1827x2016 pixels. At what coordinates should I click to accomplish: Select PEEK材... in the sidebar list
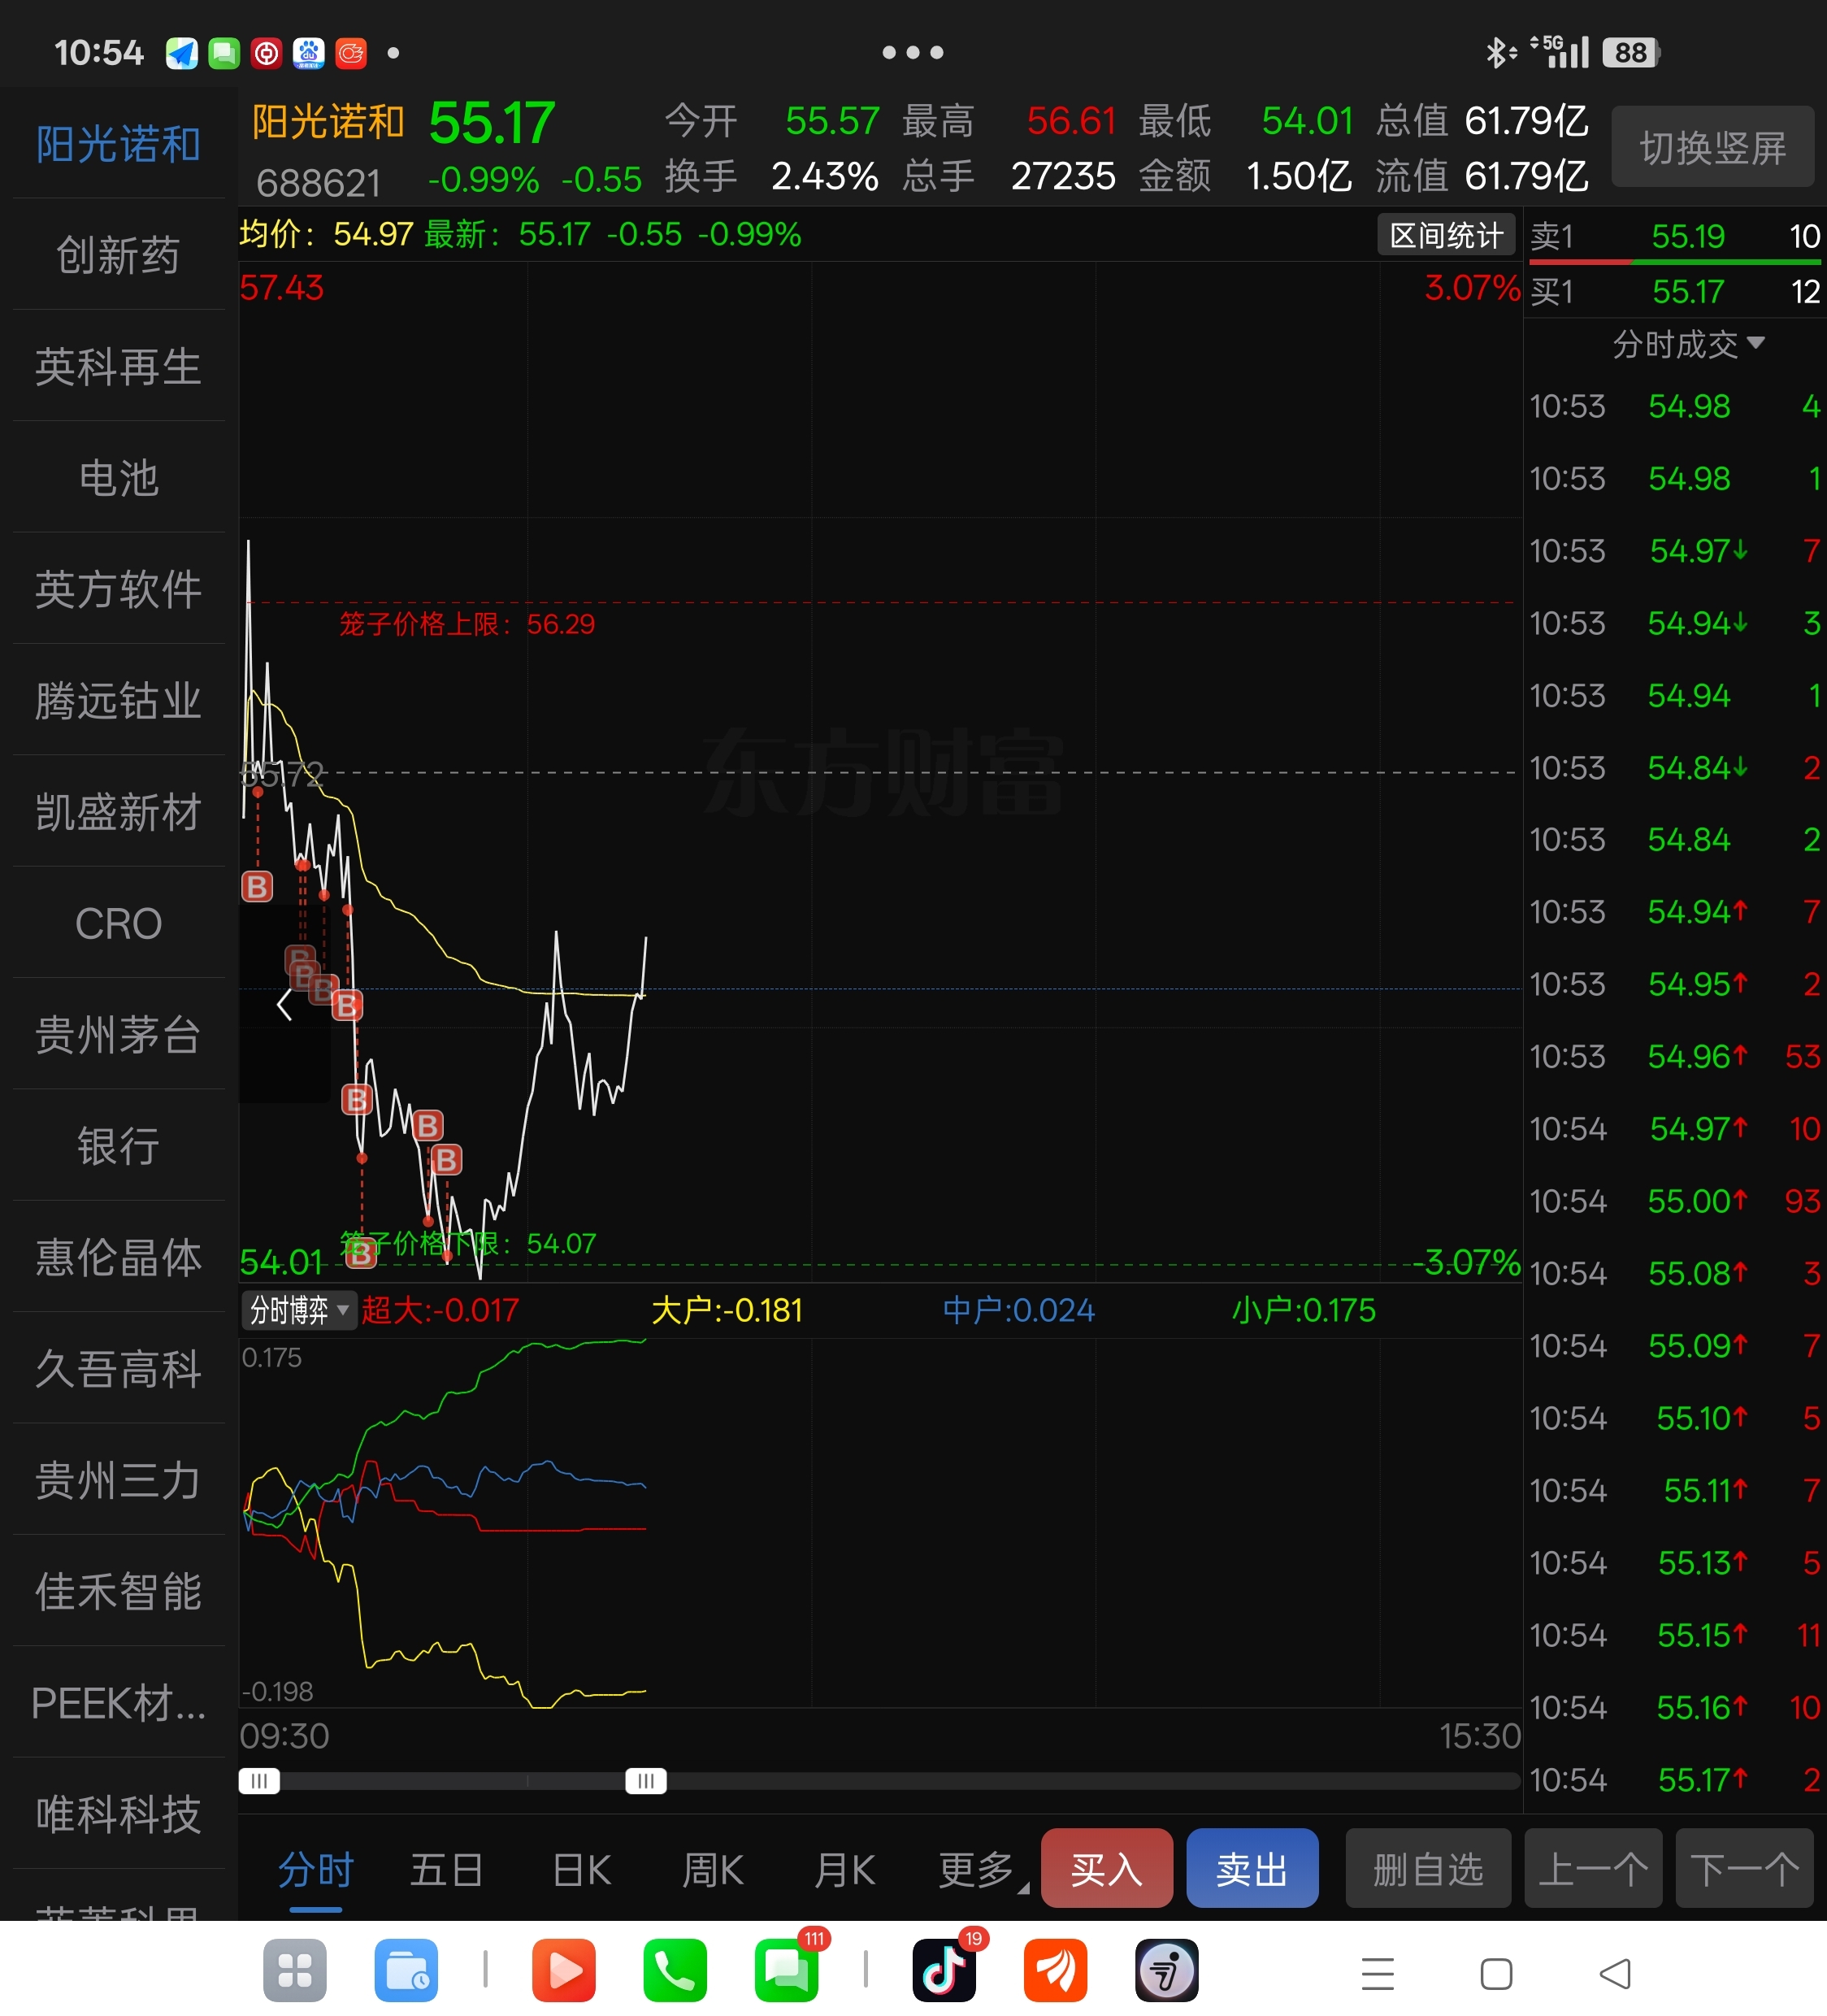(119, 1702)
